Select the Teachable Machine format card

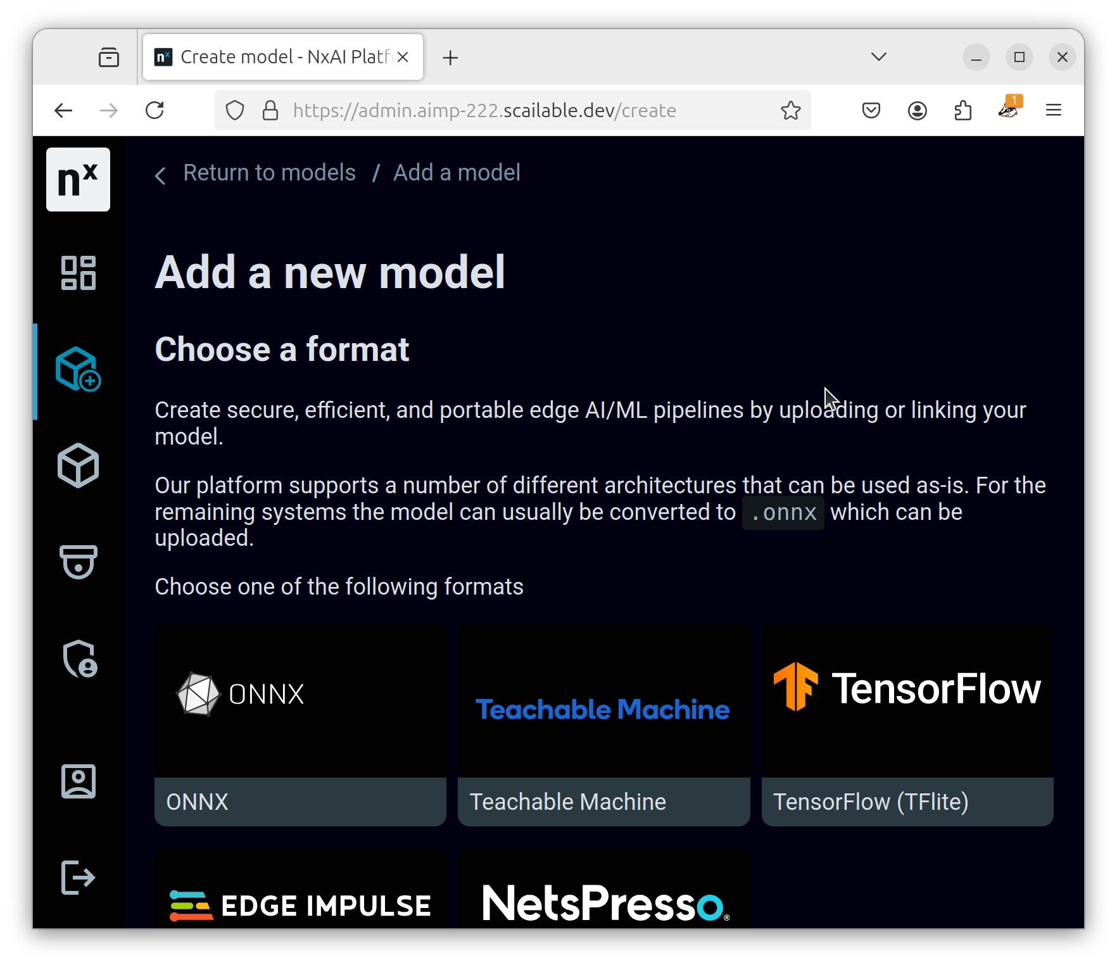(603, 726)
